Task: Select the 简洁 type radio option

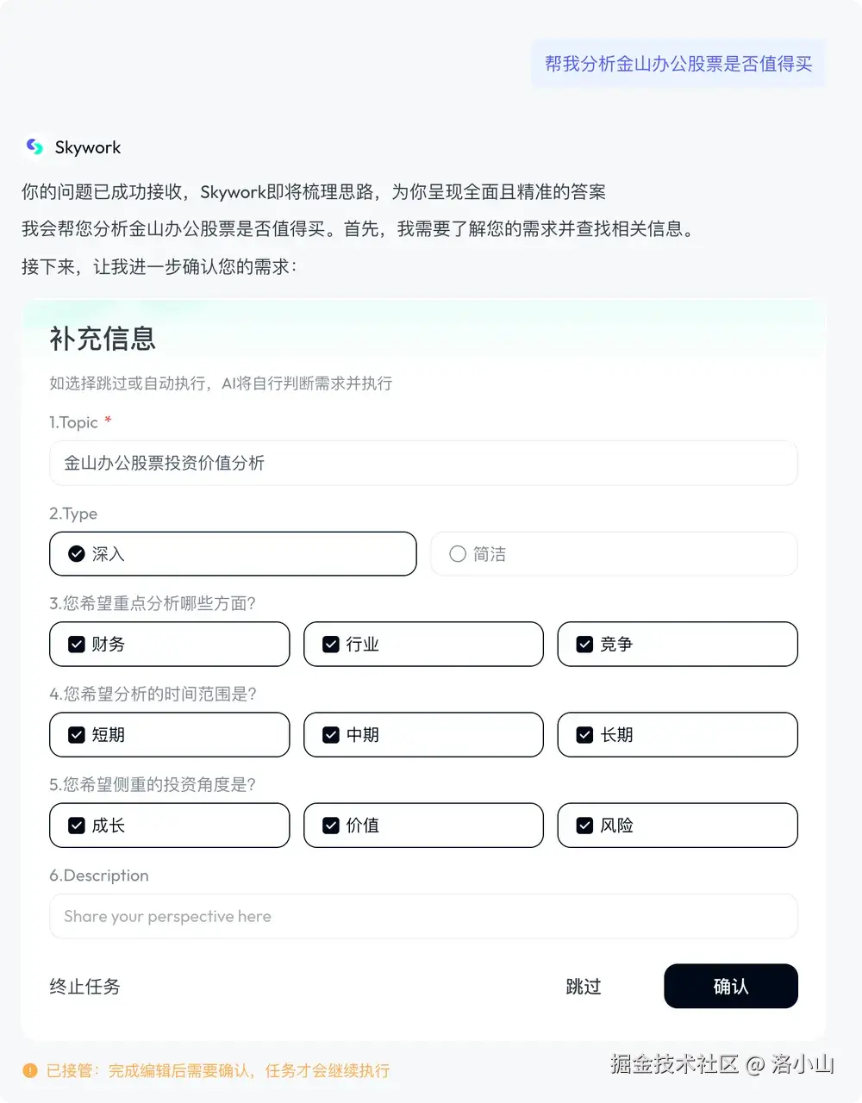Action: tap(614, 553)
